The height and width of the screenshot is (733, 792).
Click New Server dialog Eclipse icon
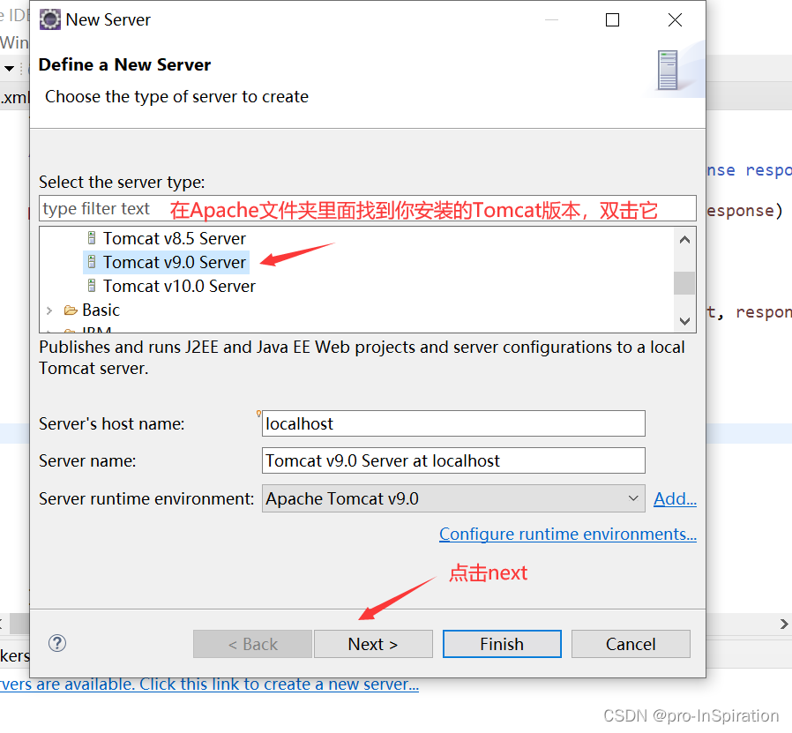pos(50,19)
